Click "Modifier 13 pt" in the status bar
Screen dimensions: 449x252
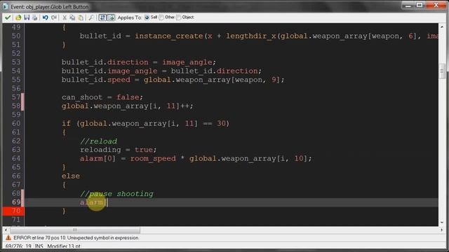tap(64, 246)
